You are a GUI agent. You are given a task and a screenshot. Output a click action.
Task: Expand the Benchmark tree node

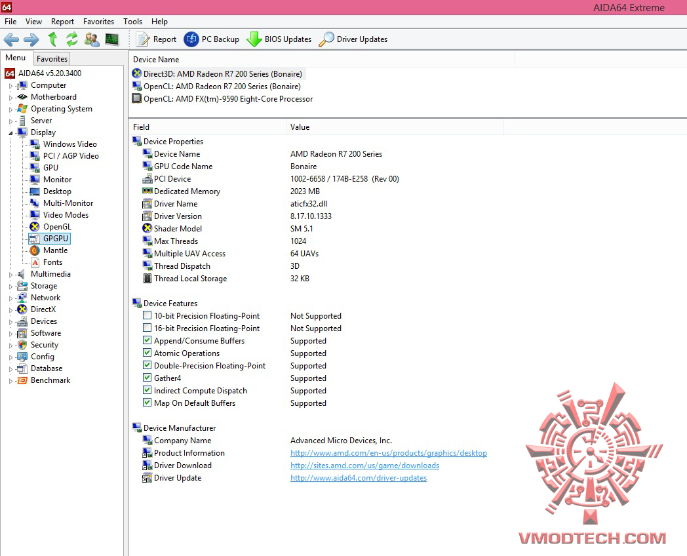[11, 381]
